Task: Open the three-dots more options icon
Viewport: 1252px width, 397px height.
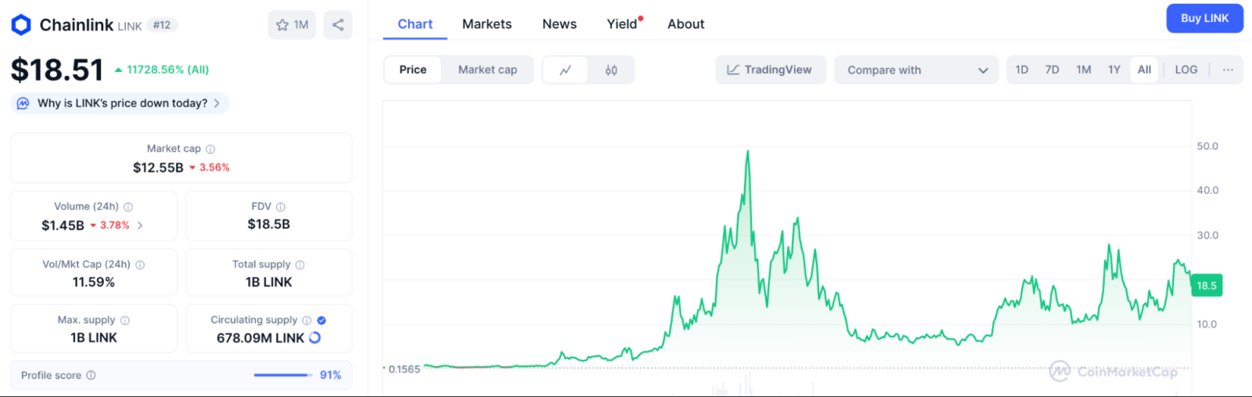Action: (x=1228, y=70)
